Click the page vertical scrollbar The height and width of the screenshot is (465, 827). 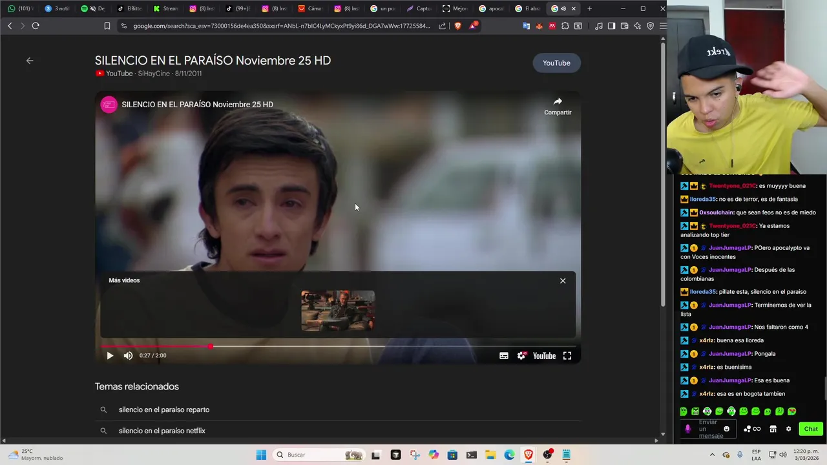click(663, 174)
